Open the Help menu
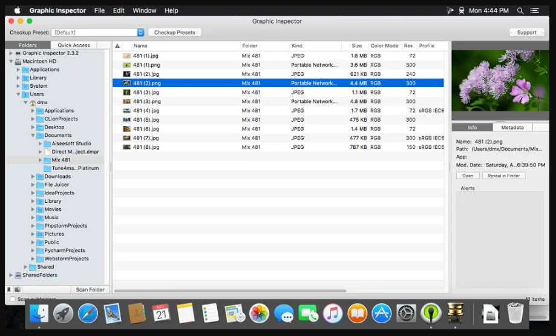The width and height of the screenshot is (556, 336). (x=171, y=11)
